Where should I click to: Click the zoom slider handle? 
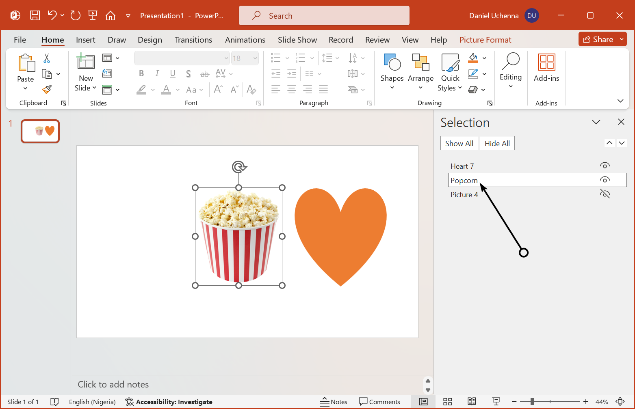tap(532, 402)
